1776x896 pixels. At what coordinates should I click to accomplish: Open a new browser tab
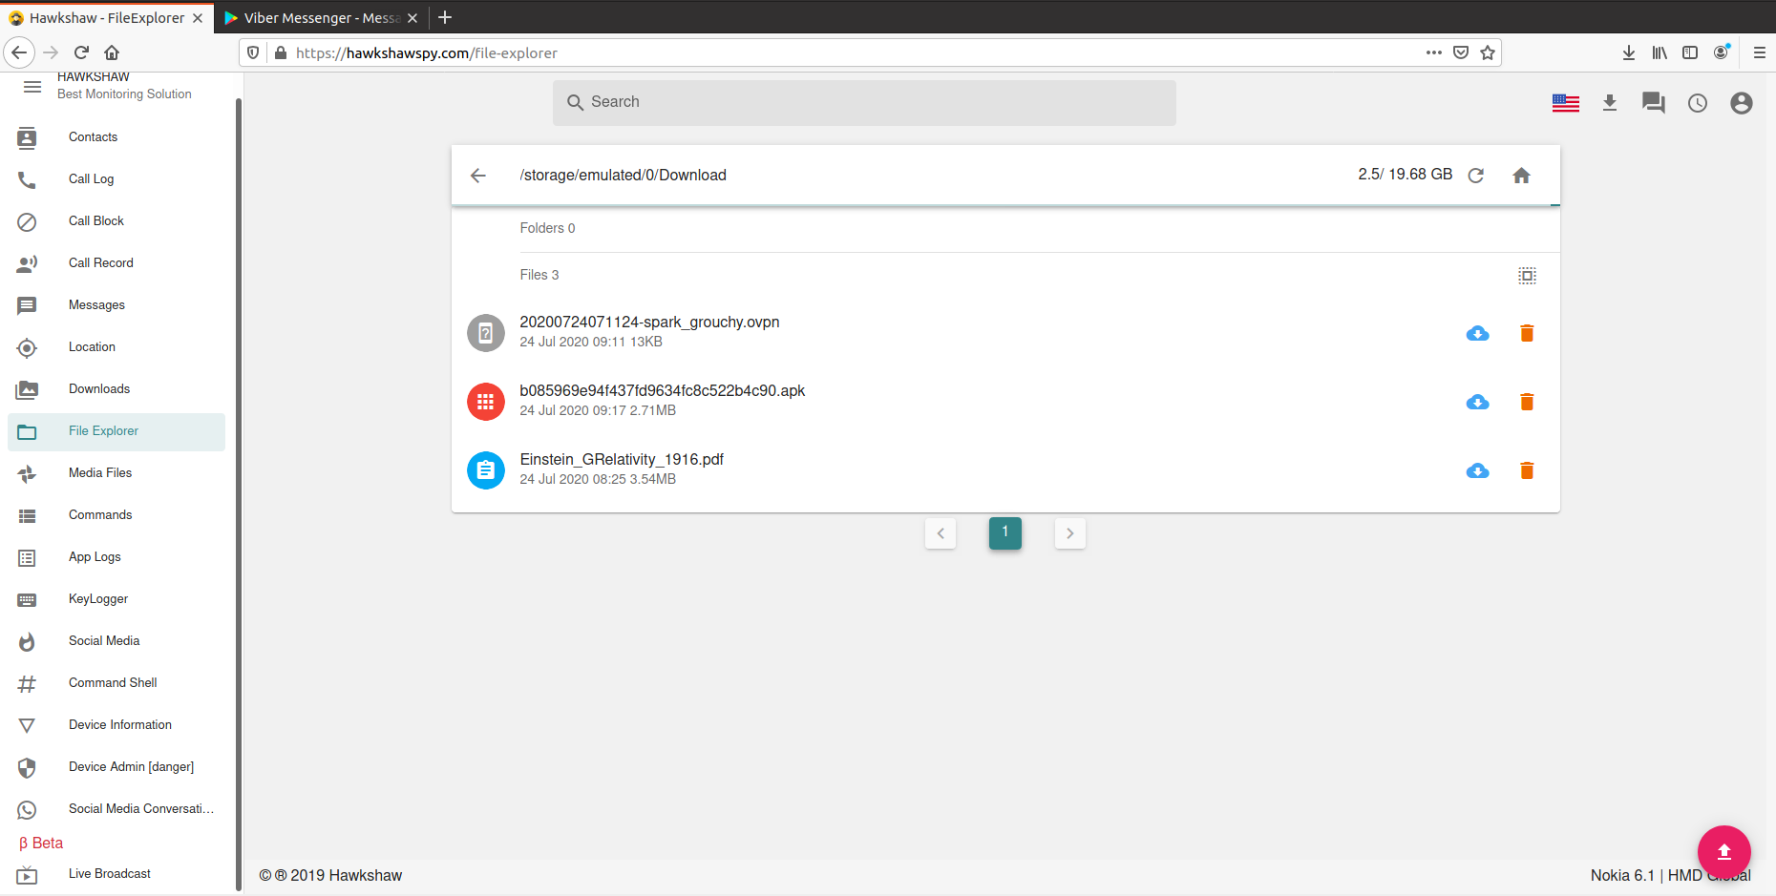(445, 17)
